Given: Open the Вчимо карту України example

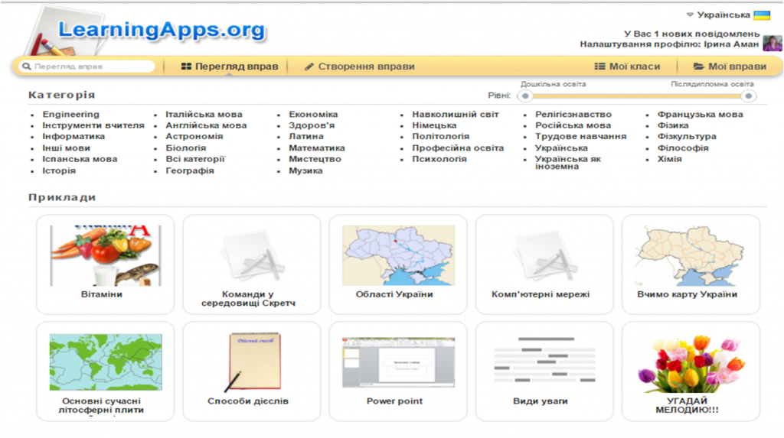Looking at the screenshot, I should [691, 264].
